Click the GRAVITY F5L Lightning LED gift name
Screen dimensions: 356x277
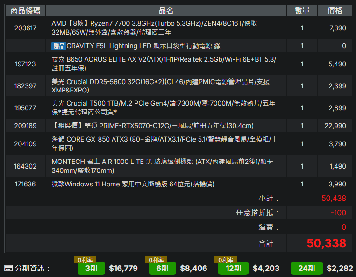pyautogui.click(x=143, y=46)
